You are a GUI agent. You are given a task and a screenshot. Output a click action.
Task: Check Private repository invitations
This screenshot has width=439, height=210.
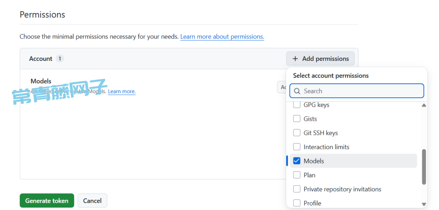(x=297, y=189)
